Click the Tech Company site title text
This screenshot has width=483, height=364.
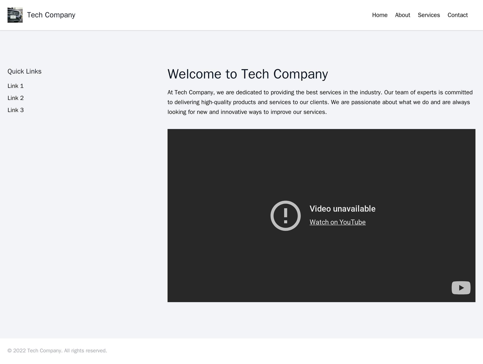coord(50,14)
